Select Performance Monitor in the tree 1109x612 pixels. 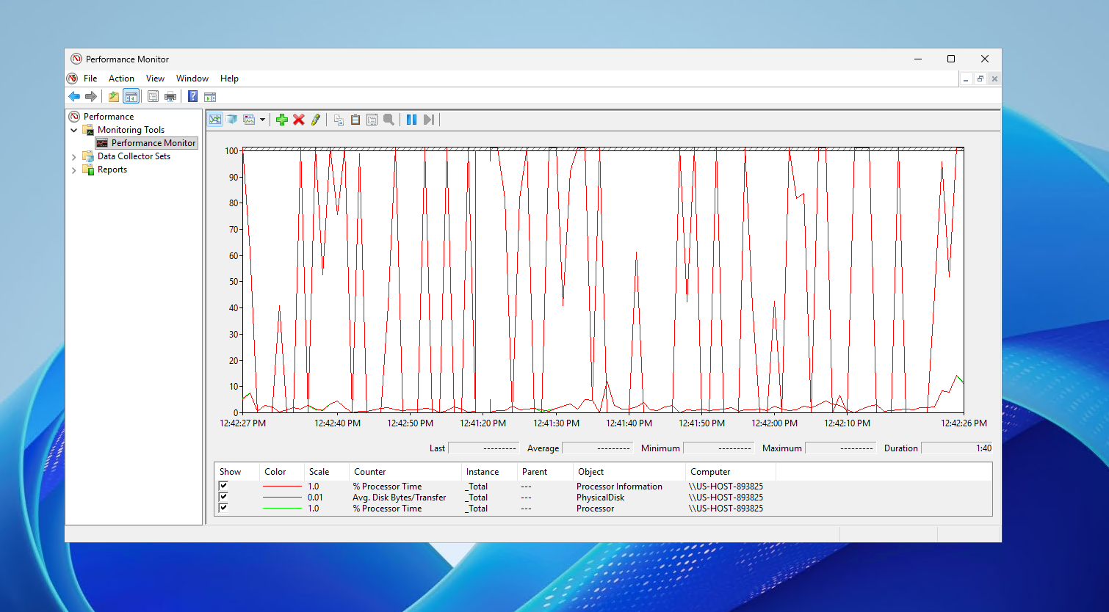153,143
